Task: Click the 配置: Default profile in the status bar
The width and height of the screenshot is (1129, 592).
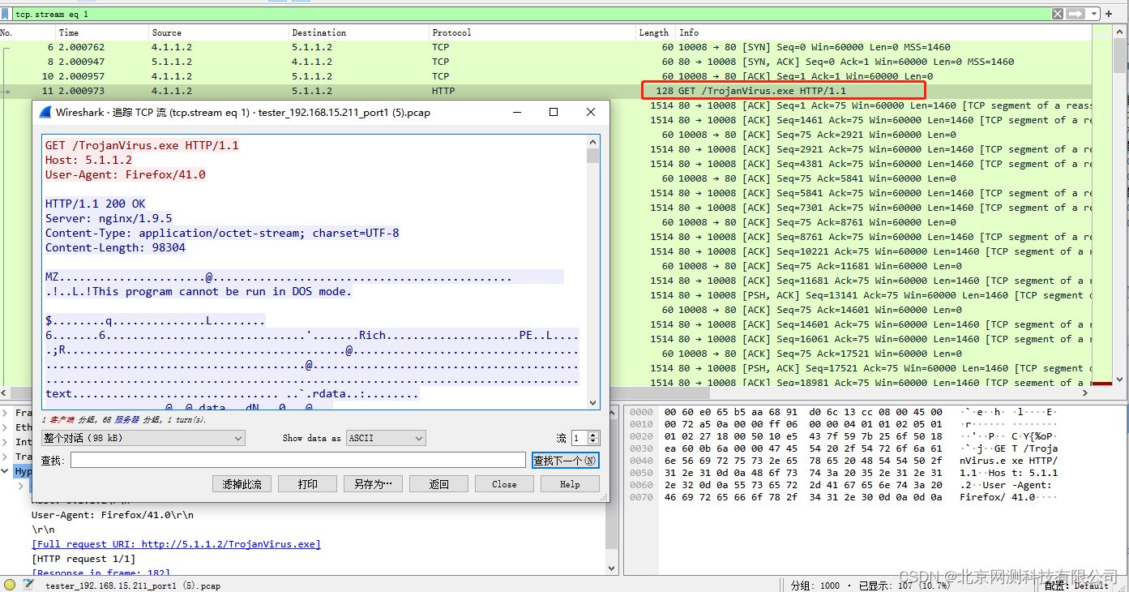Action: pos(1076,585)
